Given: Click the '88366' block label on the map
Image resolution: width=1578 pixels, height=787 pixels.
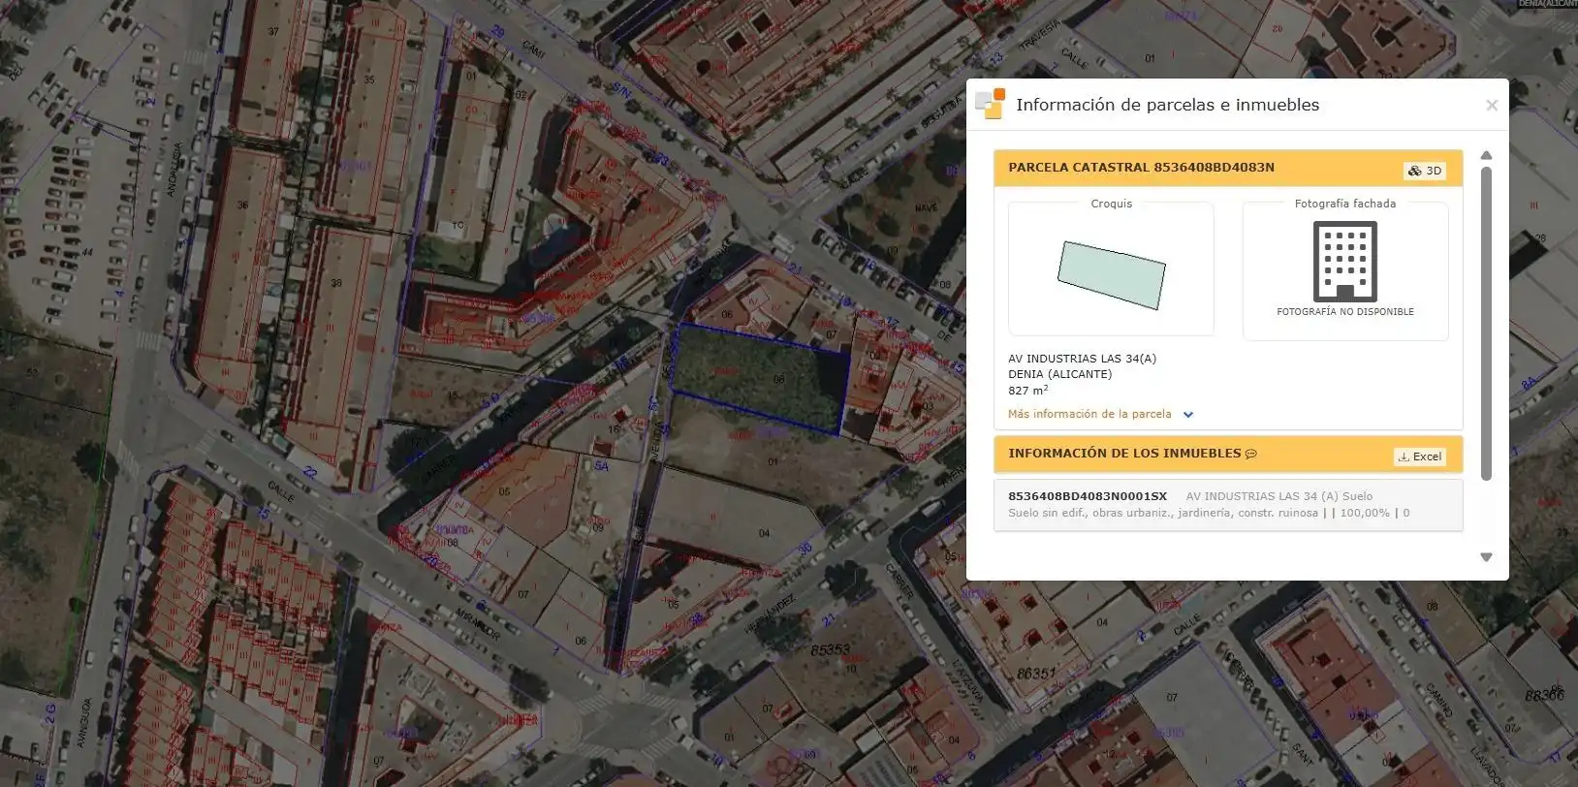Looking at the screenshot, I should pos(1544,695).
